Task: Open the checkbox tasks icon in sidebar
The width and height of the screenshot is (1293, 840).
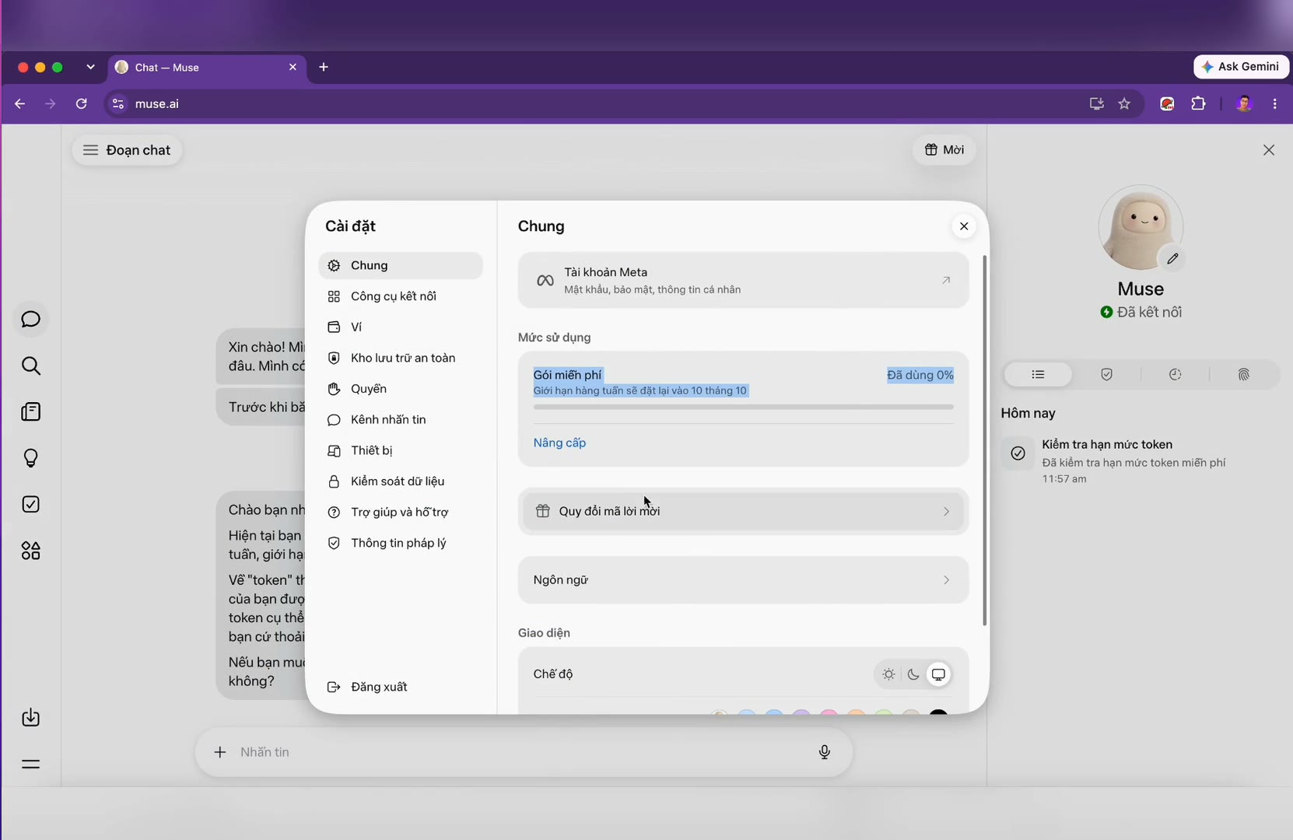Action: 31,504
